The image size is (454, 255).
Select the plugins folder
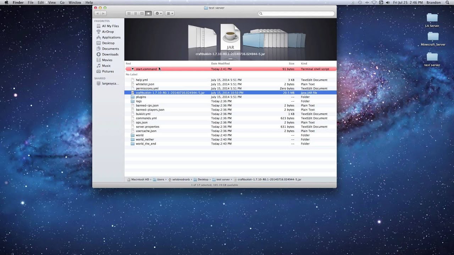[x=231, y=97]
